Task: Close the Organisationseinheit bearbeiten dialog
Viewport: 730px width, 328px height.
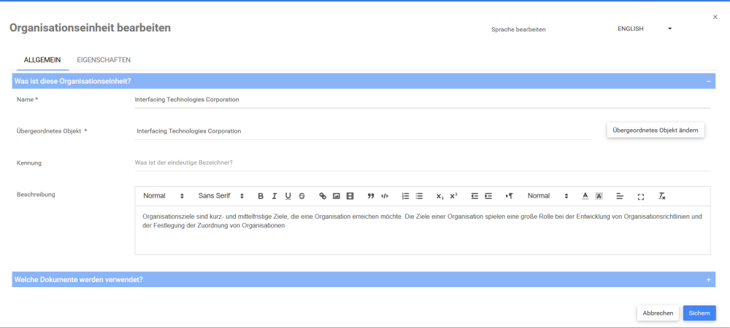Action: tap(715, 17)
